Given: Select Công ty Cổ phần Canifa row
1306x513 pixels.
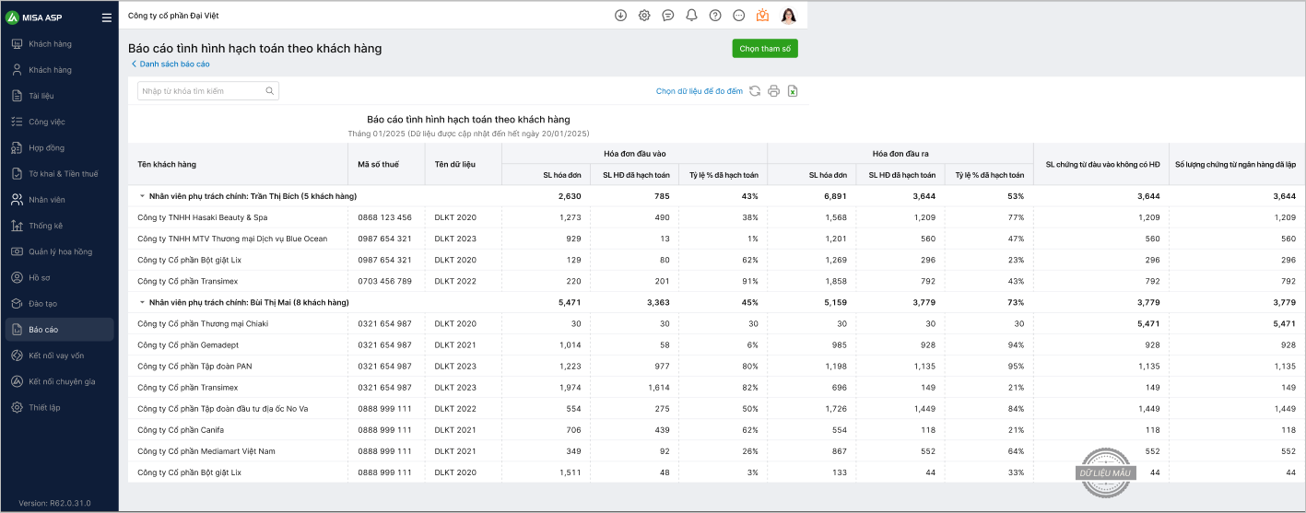Looking at the screenshot, I should [717, 429].
